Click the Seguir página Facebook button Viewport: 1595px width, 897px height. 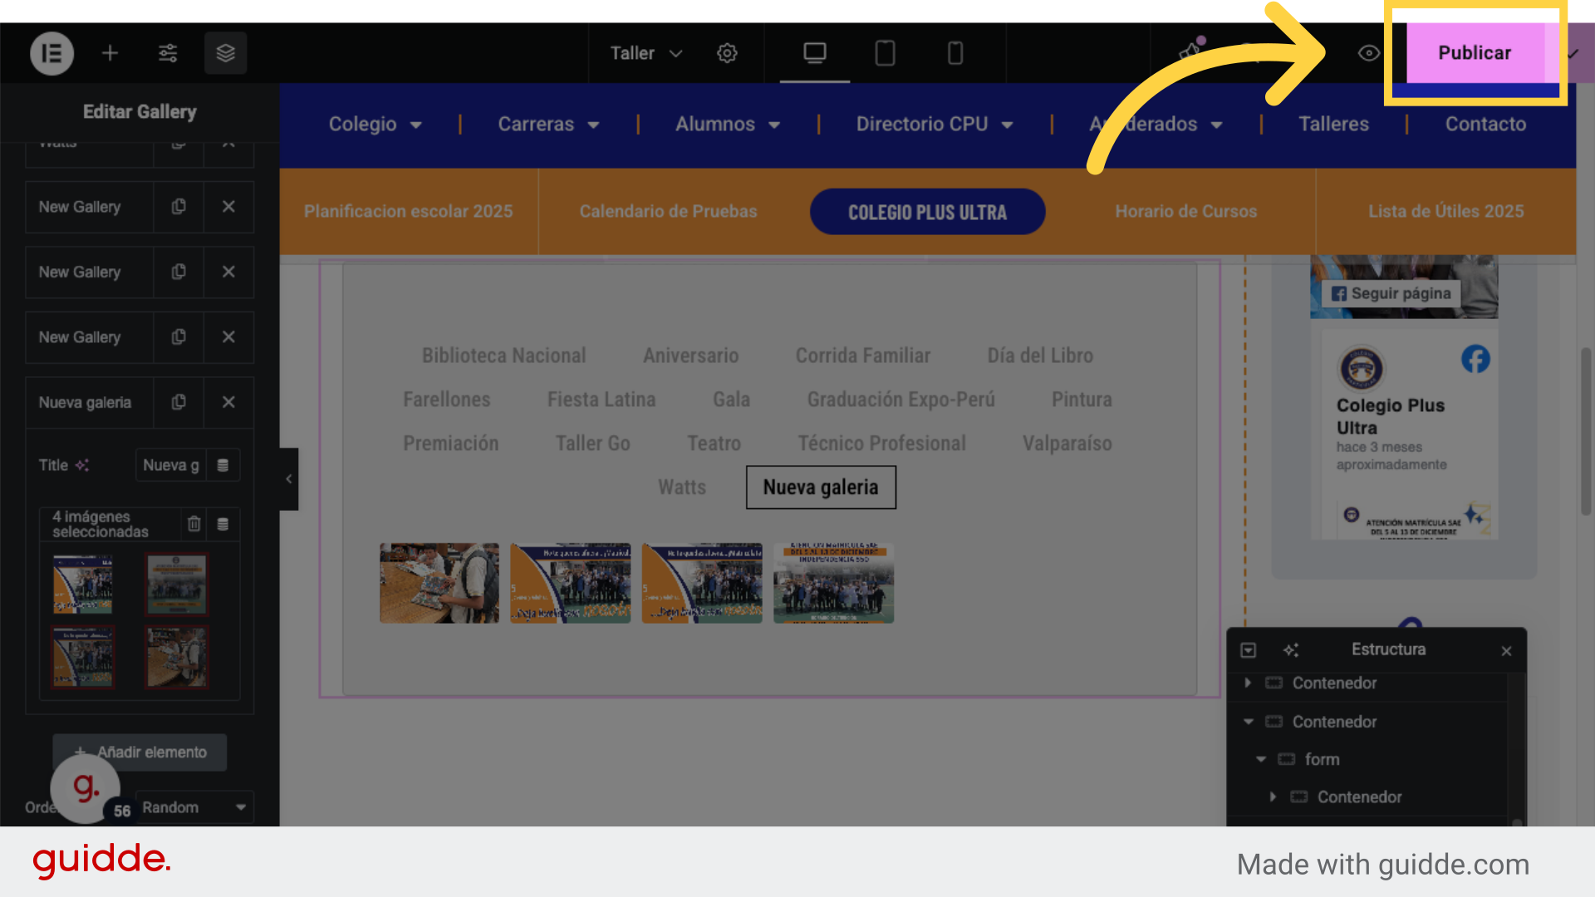1391,293
